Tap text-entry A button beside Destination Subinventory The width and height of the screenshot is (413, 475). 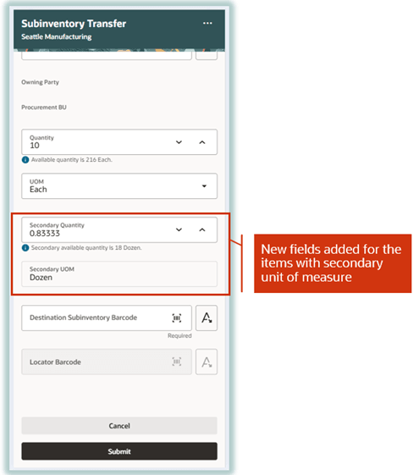pos(206,318)
